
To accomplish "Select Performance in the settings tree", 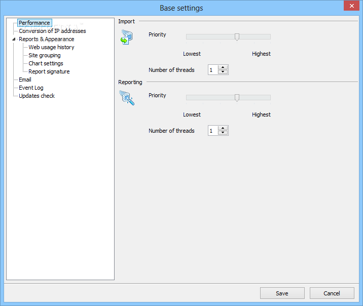I will 34,23.
